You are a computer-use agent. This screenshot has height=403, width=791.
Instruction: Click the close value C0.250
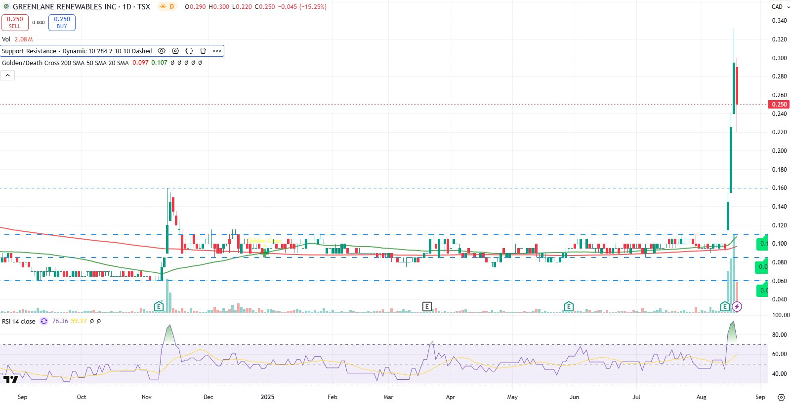click(265, 7)
